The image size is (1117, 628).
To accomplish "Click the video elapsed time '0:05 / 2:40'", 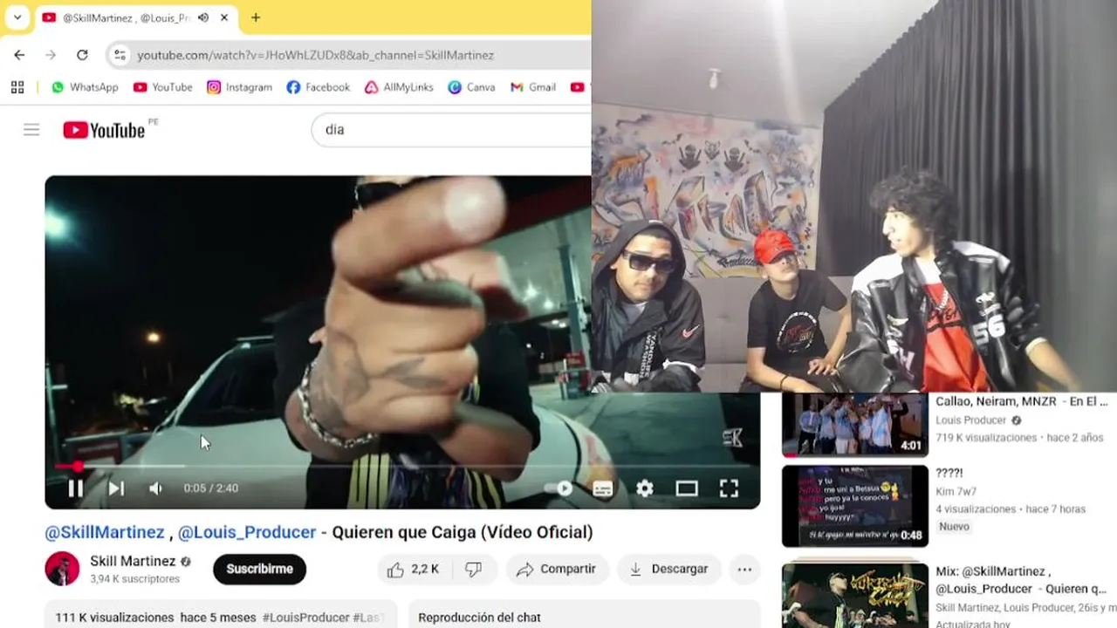I will (x=211, y=488).
